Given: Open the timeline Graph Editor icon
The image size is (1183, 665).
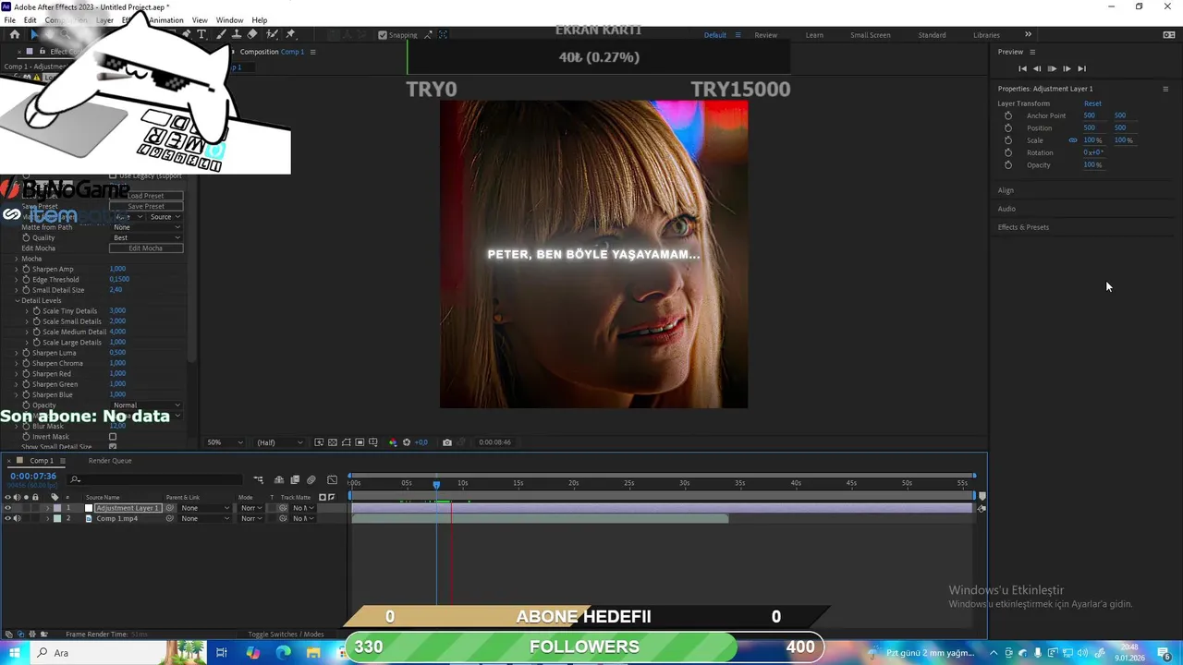Looking at the screenshot, I should [x=332, y=480].
